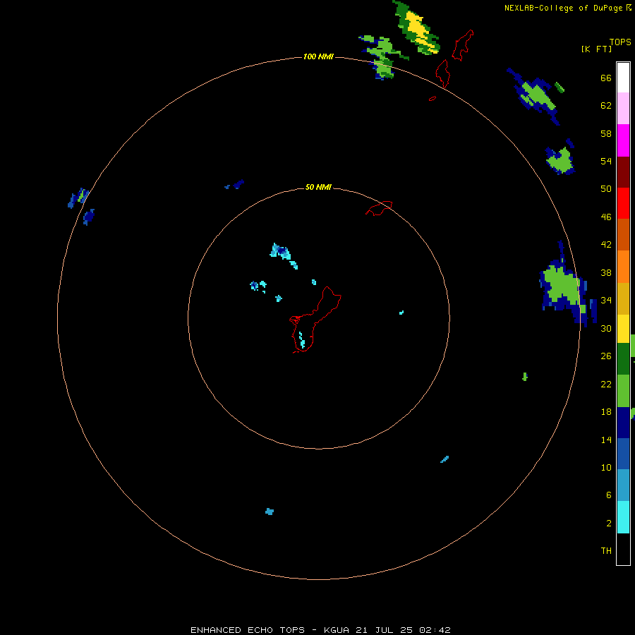The height and width of the screenshot is (635, 635).
Task: Click the 22 value on the legend
Action: pyautogui.click(x=606, y=384)
